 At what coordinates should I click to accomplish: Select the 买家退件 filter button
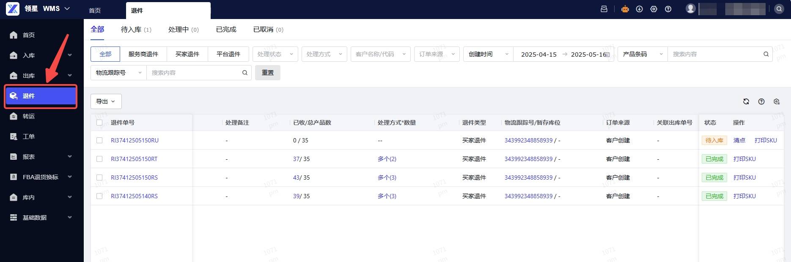coord(187,54)
